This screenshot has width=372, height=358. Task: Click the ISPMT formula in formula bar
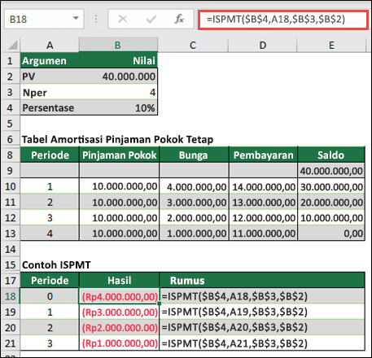pyautogui.click(x=276, y=20)
